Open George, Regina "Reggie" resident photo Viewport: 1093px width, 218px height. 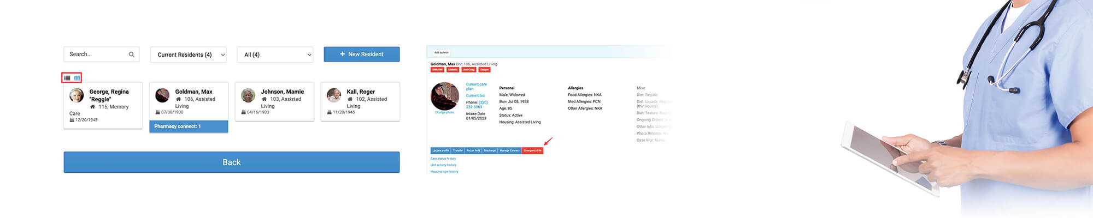click(77, 95)
